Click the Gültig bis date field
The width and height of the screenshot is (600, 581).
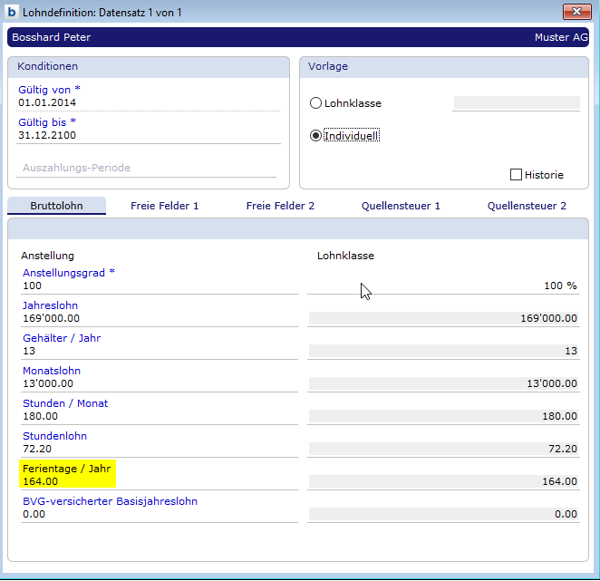(x=149, y=135)
